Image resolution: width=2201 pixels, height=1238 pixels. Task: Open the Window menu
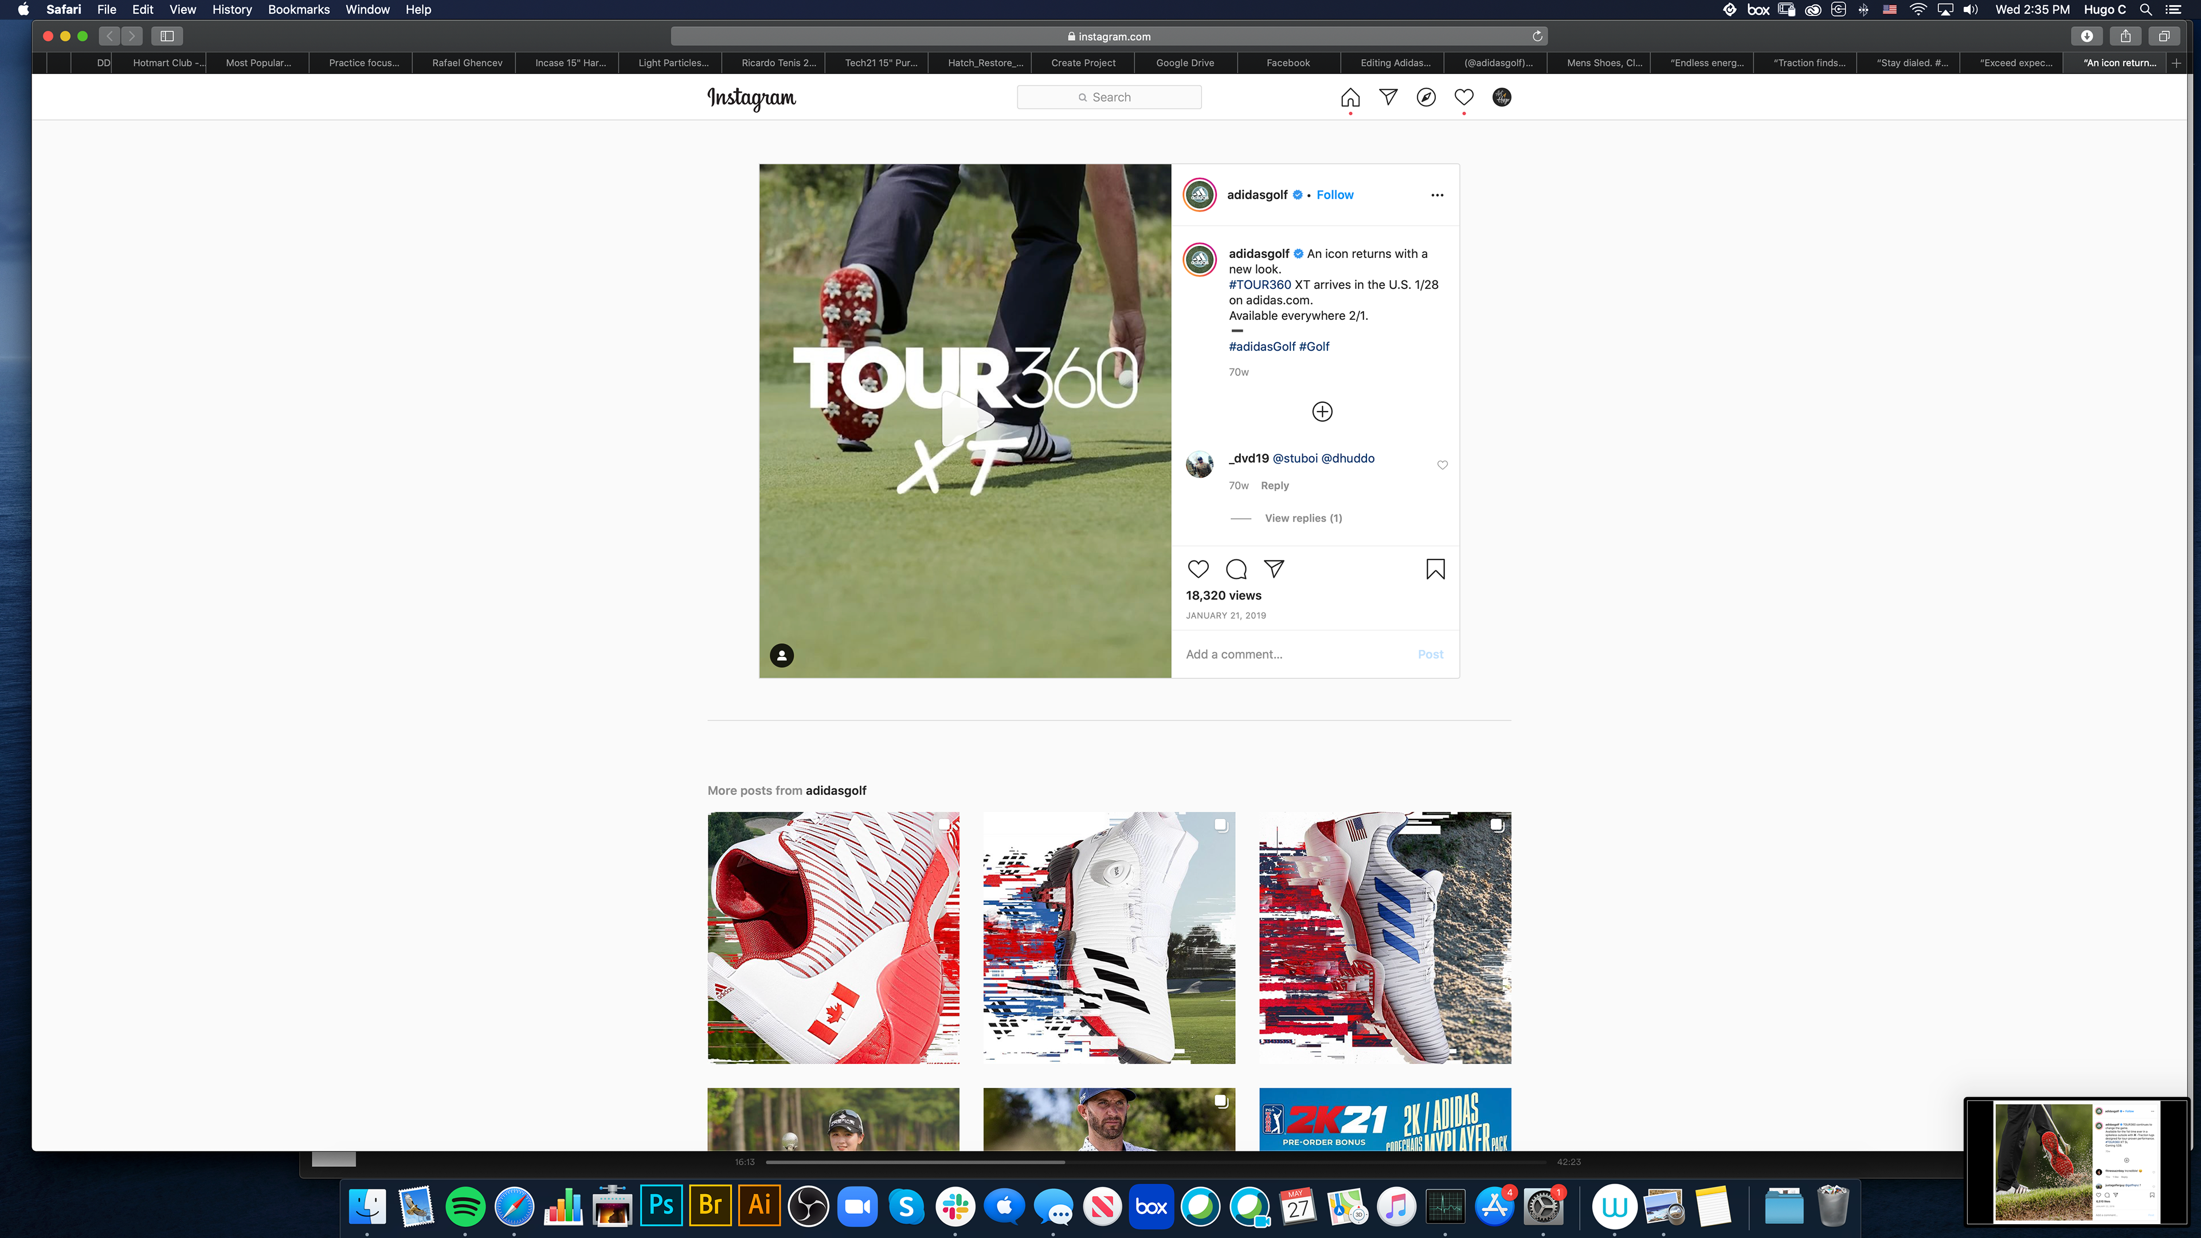pyautogui.click(x=367, y=9)
